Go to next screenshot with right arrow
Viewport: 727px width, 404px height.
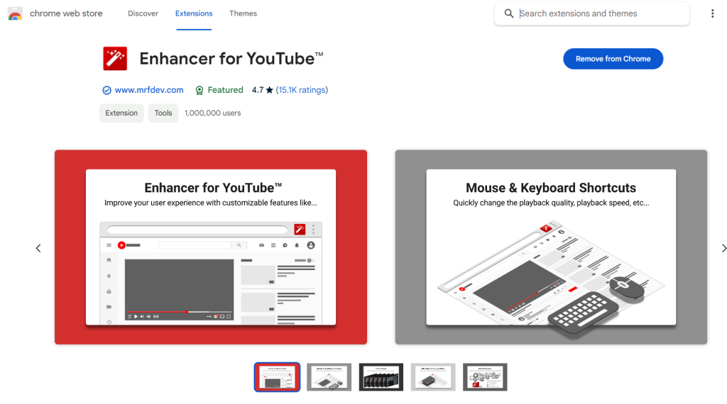723,249
